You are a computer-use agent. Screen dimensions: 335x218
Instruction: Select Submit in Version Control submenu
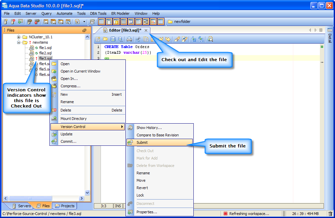point(159,142)
